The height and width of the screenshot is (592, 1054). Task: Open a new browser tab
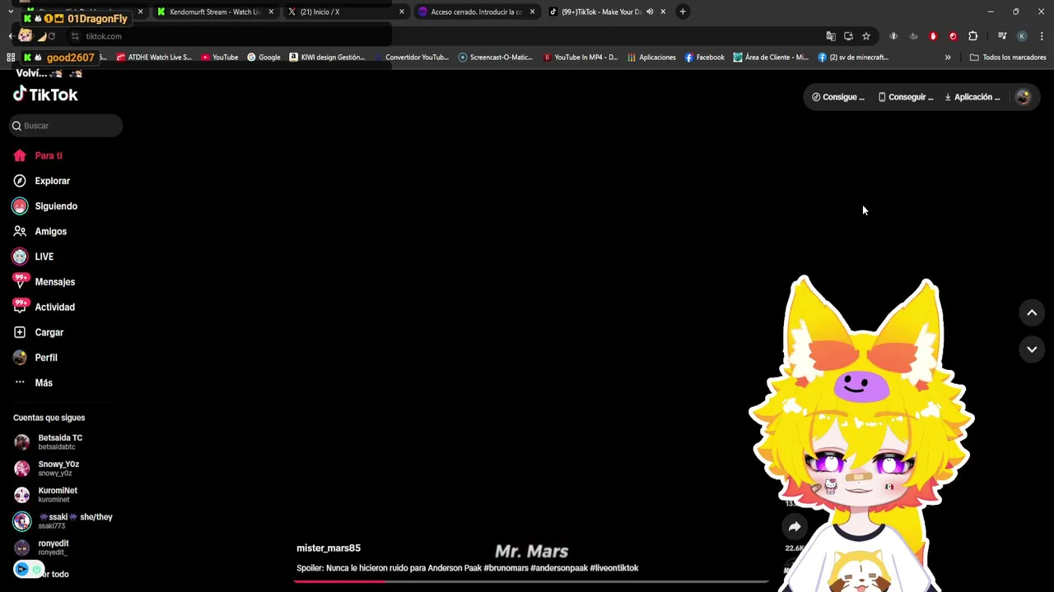point(683,12)
